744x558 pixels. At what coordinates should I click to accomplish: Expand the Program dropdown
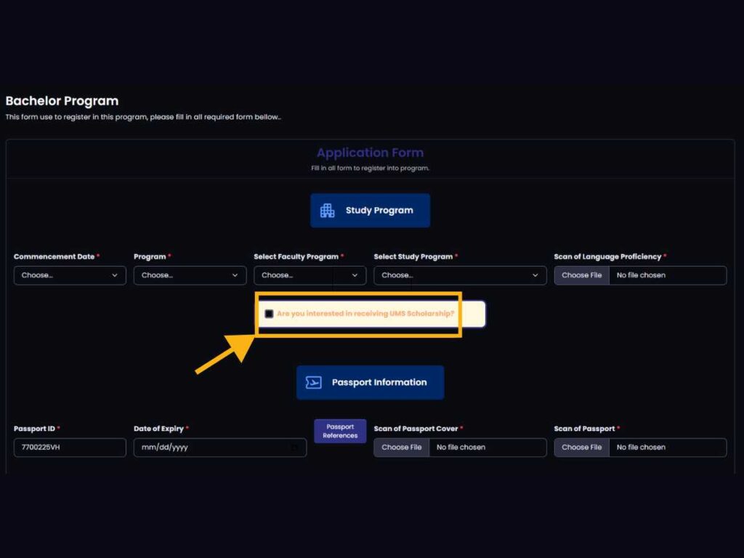coord(190,275)
